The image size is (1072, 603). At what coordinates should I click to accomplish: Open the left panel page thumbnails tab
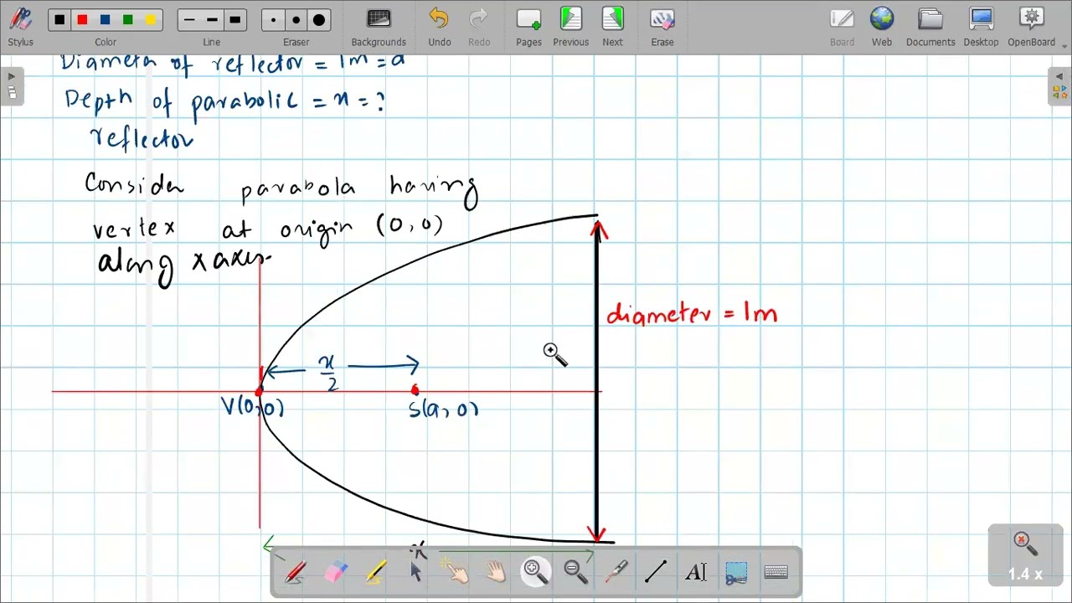(12, 92)
